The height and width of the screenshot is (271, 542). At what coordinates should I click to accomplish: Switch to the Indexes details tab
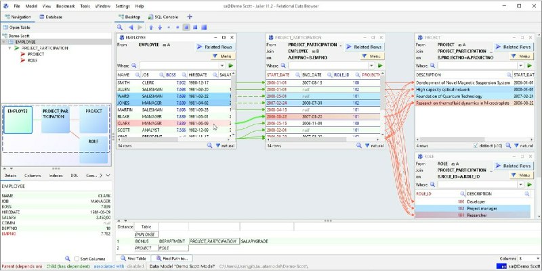pos(56,176)
